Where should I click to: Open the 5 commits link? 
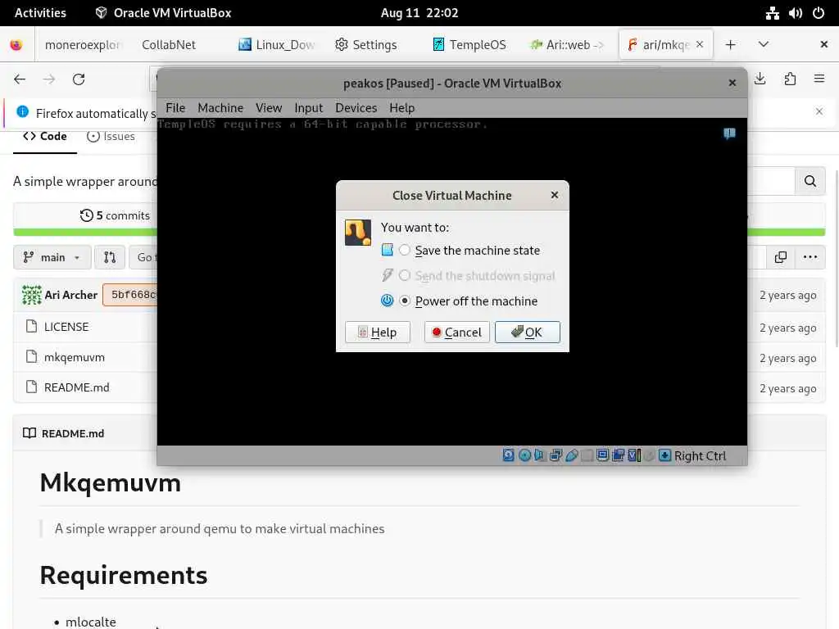[x=115, y=215]
